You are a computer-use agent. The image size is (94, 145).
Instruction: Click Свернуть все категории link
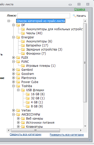click(25, 134)
